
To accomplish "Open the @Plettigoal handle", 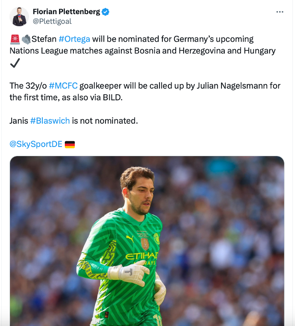I will (52, 21).
